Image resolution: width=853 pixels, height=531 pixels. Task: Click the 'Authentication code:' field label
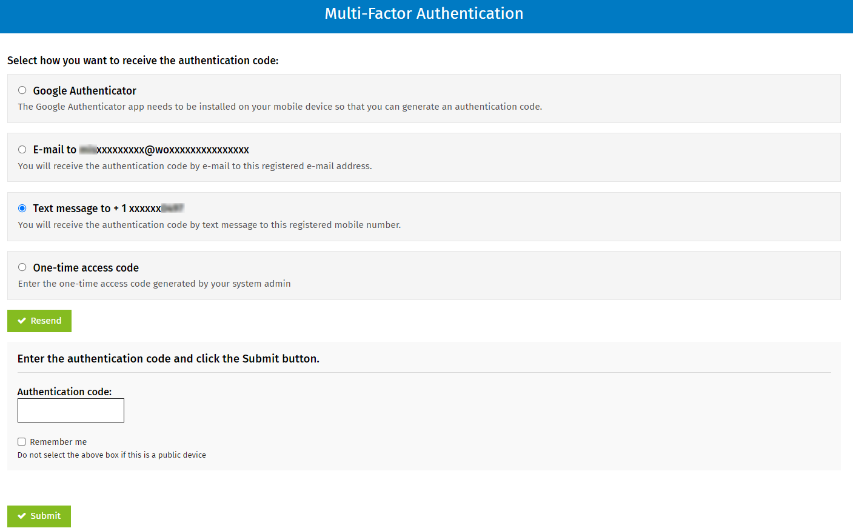(x=64, y=392)
